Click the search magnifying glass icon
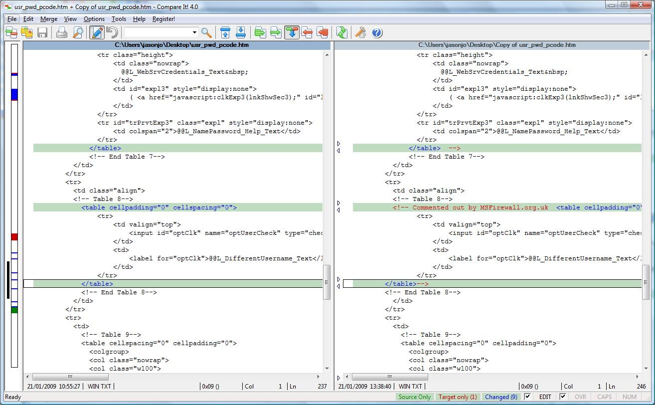This screenshot has width=655, height=405. click(x=206, y=33)
